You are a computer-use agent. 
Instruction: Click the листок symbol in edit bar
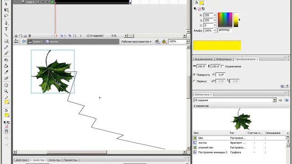click(x=52, y=41)
